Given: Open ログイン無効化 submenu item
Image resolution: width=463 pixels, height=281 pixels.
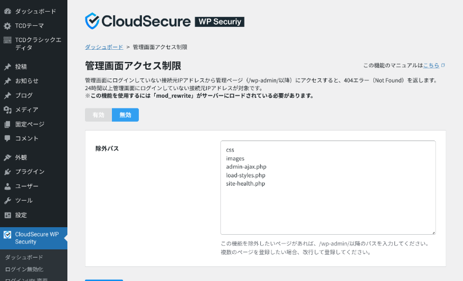Looking at the screenshot, I should [x=24, y=269].
